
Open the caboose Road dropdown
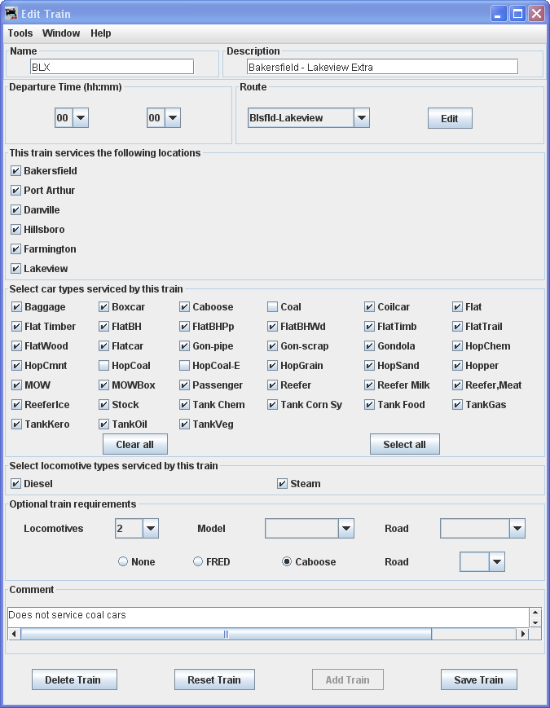point(496,562)
